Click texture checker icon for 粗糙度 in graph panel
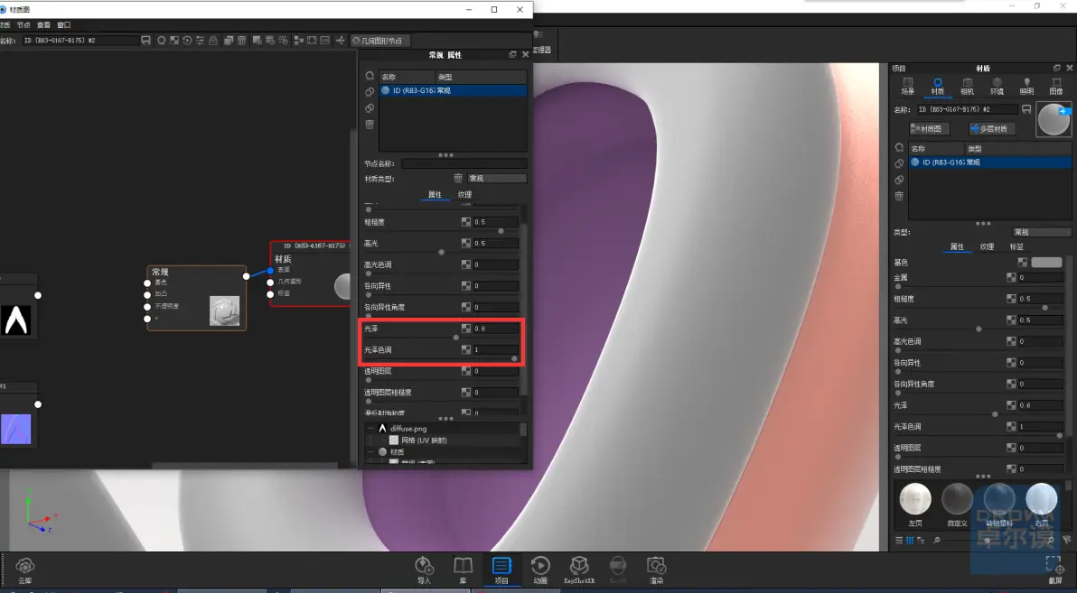 coord(466,222)
